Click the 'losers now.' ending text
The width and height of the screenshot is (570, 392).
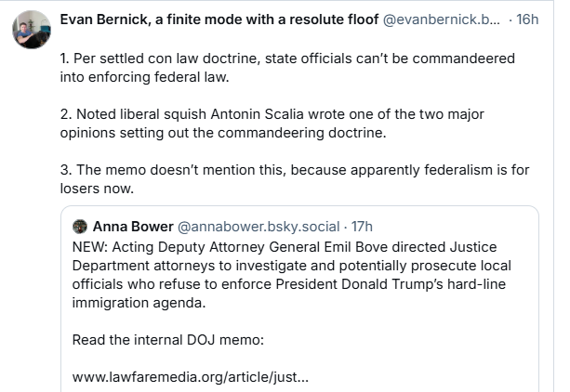click(97, 189)
